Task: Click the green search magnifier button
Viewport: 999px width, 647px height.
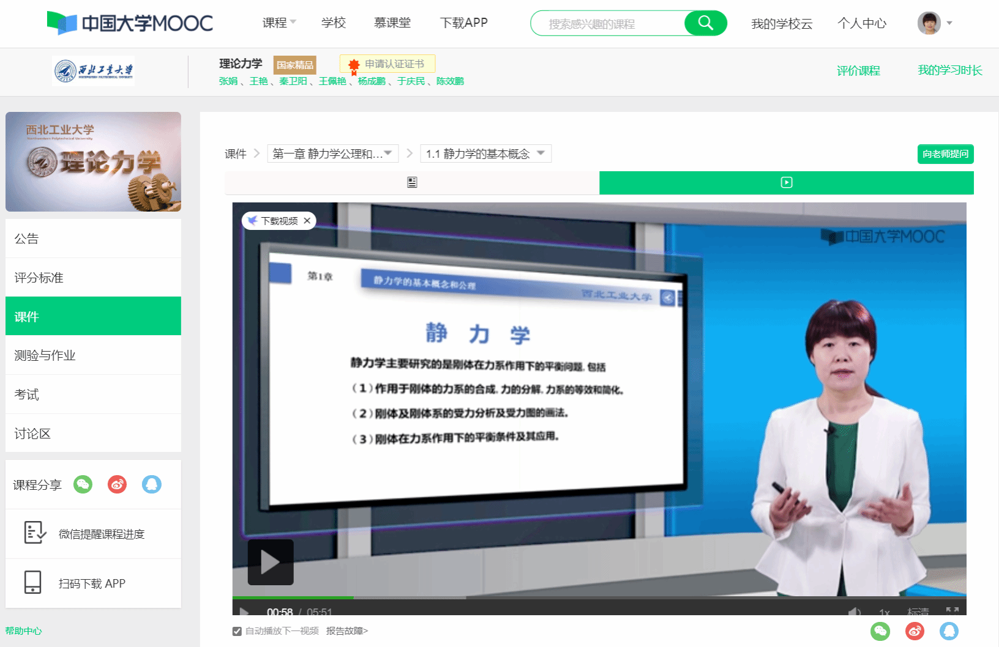Action: pos(705,23)
